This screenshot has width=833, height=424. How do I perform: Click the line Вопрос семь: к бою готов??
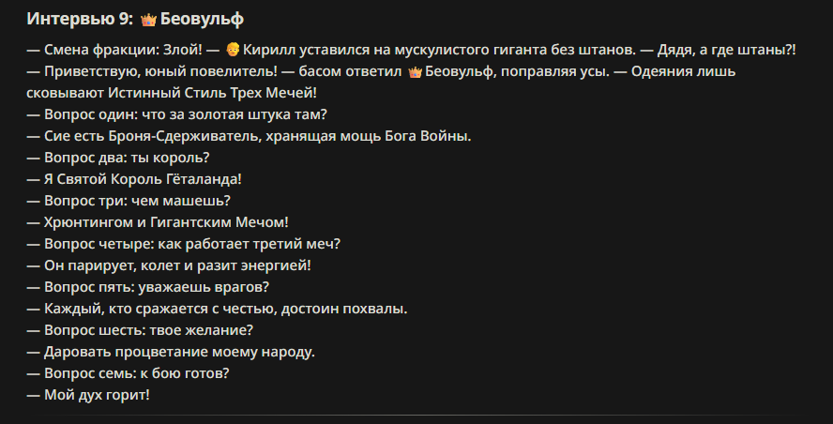point(128,373)
